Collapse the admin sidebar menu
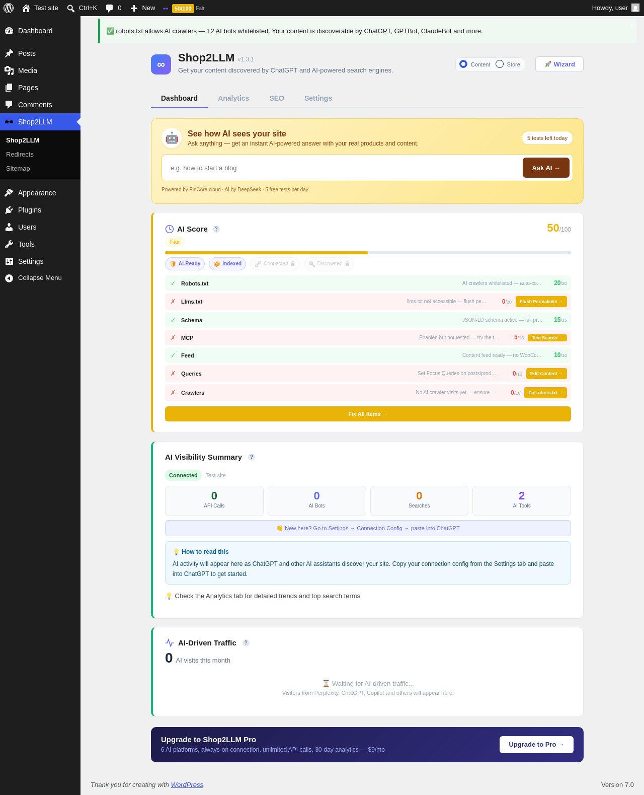Image resolution: width=644 pixels, height=795 pixels. [x=40, y=278]
